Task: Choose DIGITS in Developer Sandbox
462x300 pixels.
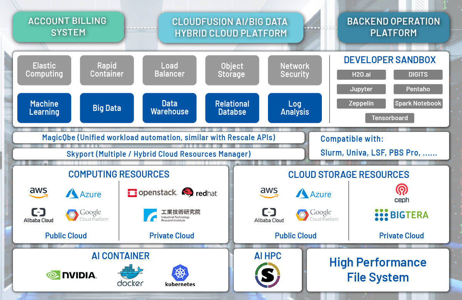Action: pyautogui.click(x=418, y=75)
